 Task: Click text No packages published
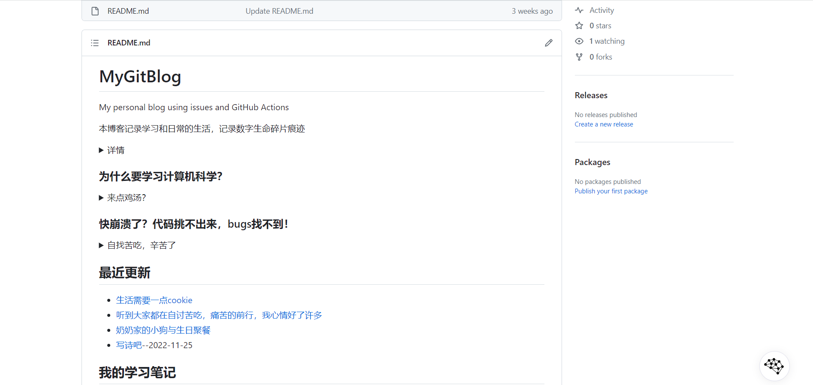coord(608,182)
